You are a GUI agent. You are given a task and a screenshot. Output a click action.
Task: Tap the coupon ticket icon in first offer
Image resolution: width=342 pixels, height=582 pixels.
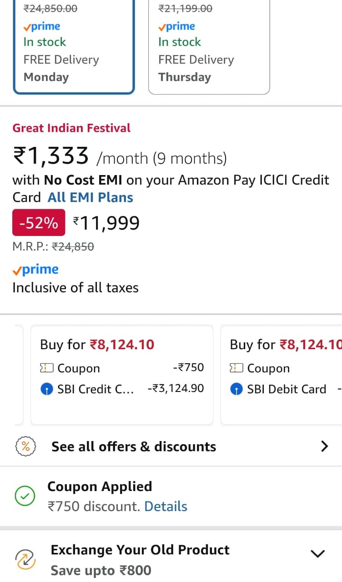point(47,368)
